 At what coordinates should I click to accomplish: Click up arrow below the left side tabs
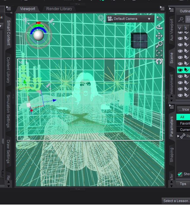(9, 182)
